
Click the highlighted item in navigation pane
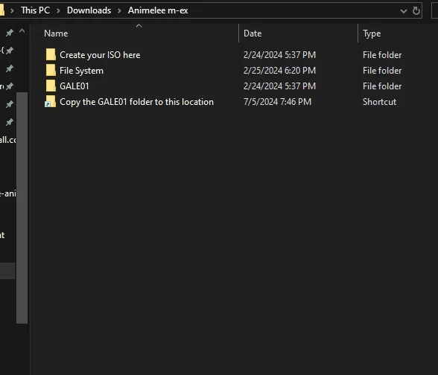coord(7,271)
